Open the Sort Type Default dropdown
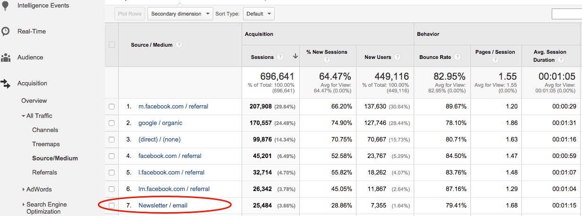The height and width of the screenshot is (216, 582). 259,14
